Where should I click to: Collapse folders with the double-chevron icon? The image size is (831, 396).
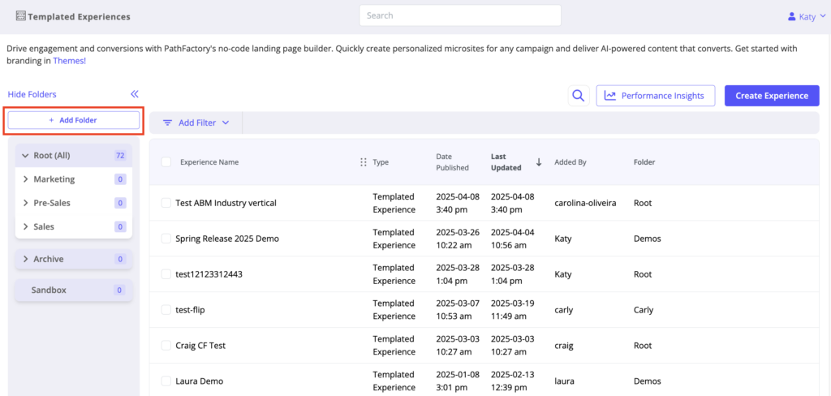click(135, 94)
